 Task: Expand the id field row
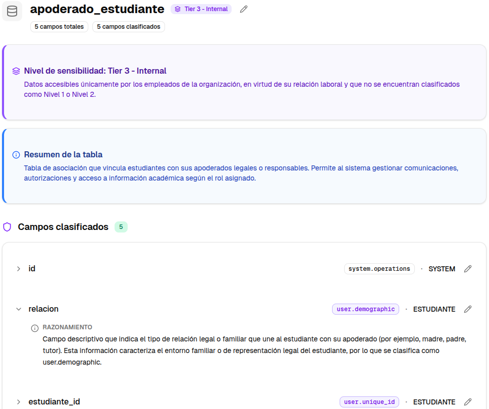[19, 268]
